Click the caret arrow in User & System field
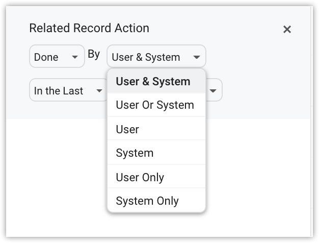 point(196,57)
